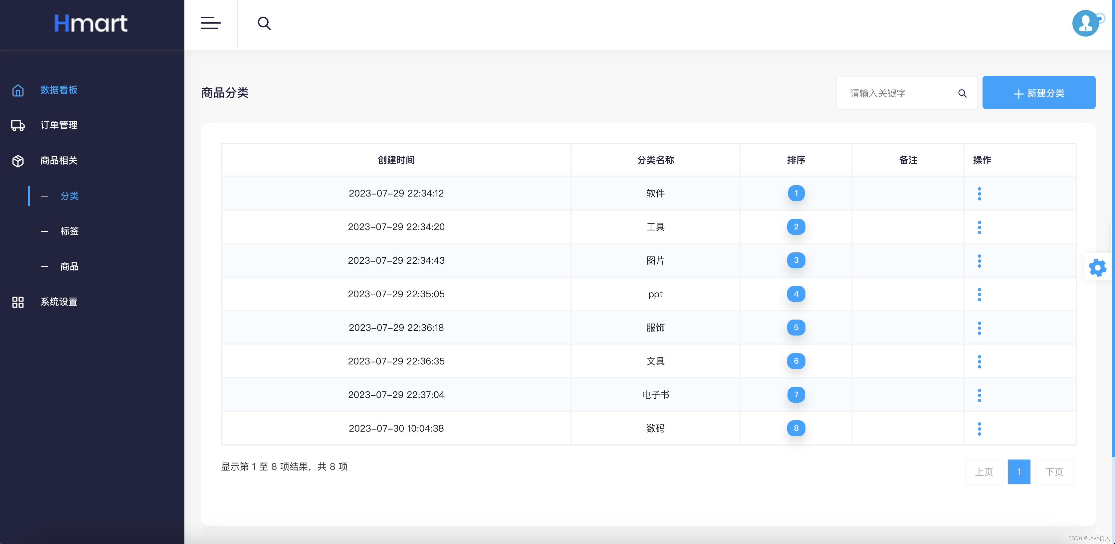Image resolution: width=1115 pixels, height=544 pixels.
Task: Click the 备注 column header
Action: 908,160
